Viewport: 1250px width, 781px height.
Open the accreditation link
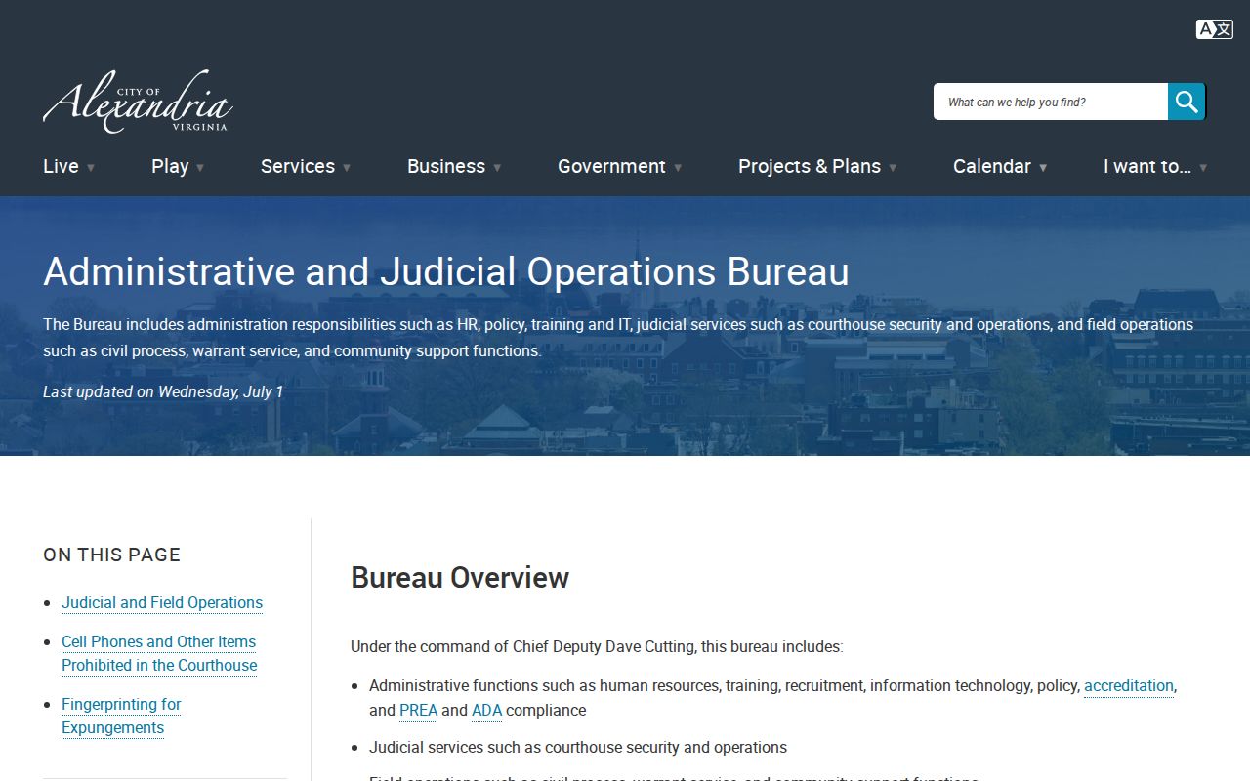tap(1129, 685)
